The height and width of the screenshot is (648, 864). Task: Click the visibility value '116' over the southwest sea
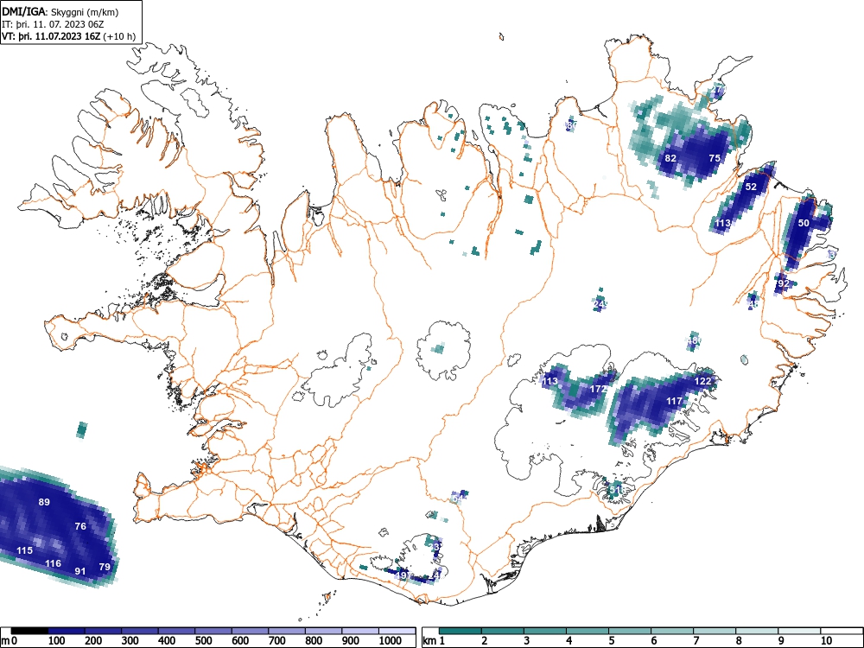(53, 563)
